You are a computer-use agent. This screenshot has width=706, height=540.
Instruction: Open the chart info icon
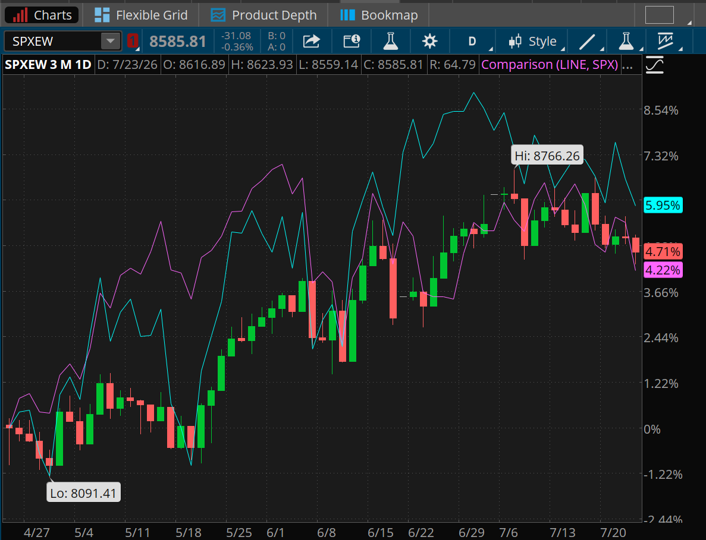coord(351,42)
